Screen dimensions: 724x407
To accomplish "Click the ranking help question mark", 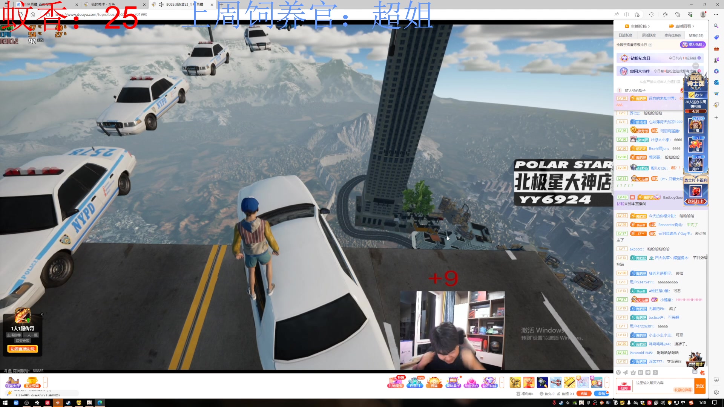I will 650,45.
